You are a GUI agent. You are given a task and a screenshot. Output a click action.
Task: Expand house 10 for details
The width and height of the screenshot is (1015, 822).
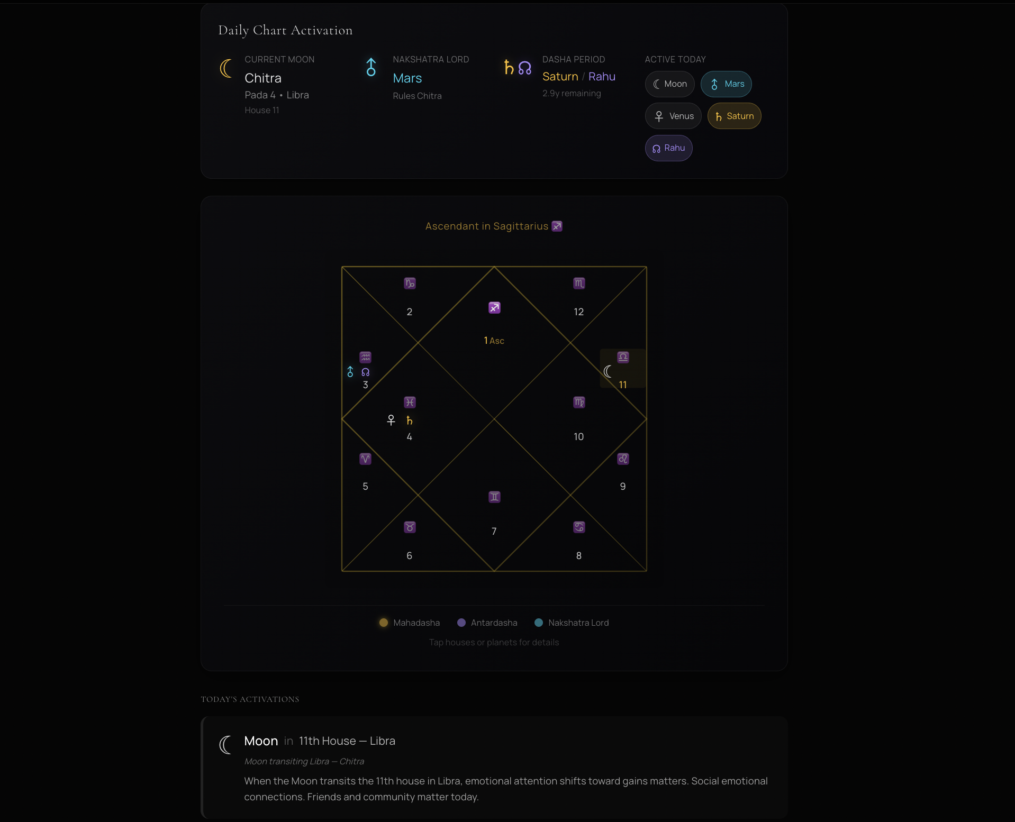579,436
